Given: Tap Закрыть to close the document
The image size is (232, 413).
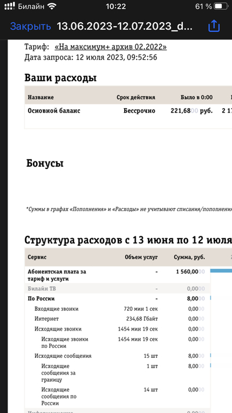Looking at the screenshot, I should click(30, 26).
